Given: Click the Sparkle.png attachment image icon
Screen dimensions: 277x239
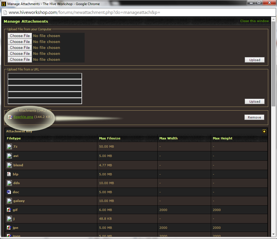Looking at the screenshot, I should [x=10, y=117].
